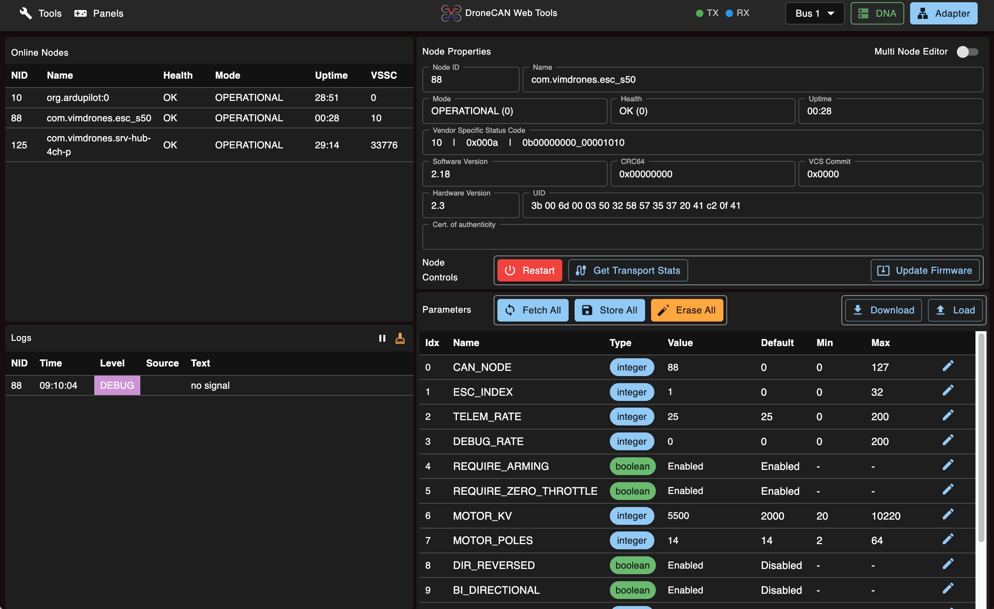Click the parameters table scrollbar
The image size is (994, 609).
pyautogui.click(x=981, y=437)
